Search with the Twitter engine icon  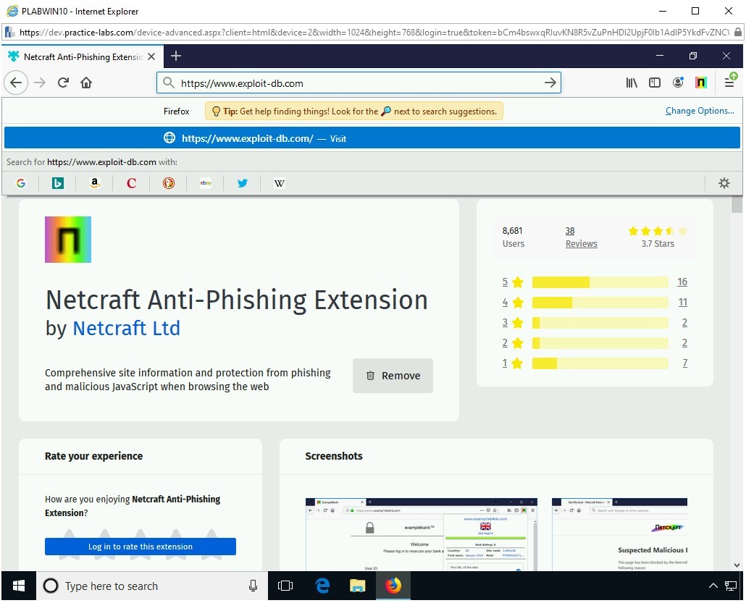coord(243,183)
